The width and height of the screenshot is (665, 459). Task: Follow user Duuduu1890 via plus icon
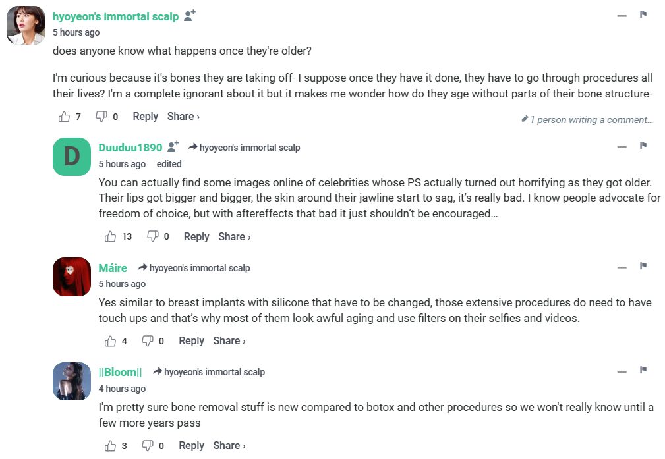173,147
